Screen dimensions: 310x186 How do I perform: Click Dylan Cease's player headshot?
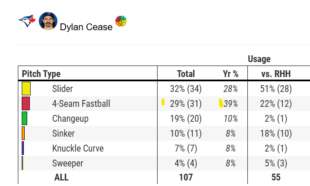[48, 21]
